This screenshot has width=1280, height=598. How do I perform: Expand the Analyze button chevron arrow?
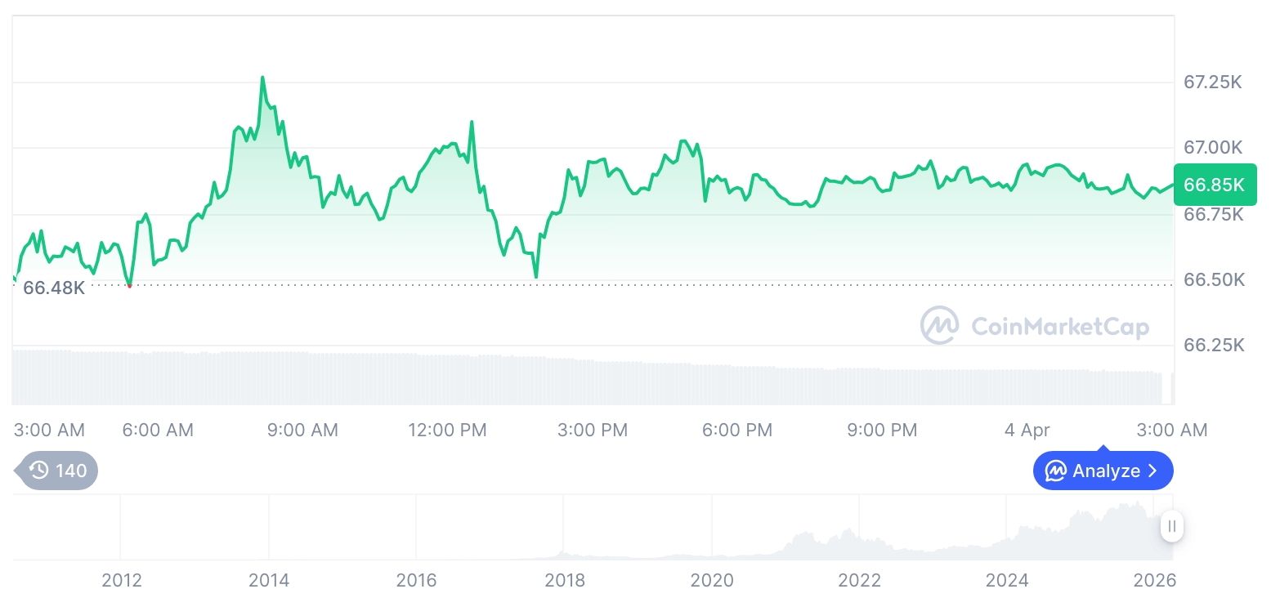click(x=1153, y=471)
